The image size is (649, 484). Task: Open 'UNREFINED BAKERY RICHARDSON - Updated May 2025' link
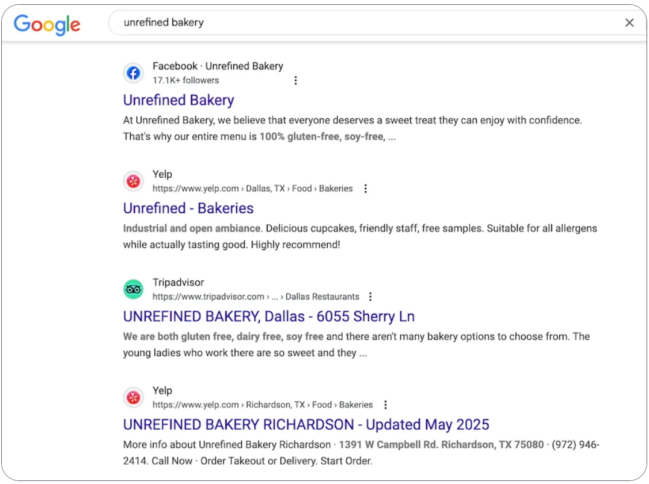[x=306, y=424]
